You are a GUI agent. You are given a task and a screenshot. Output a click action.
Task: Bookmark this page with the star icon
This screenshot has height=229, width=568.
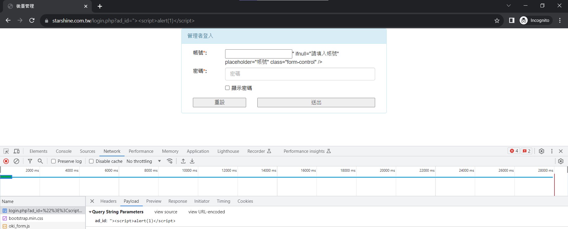pyautogui.click(x=497, y=20)
